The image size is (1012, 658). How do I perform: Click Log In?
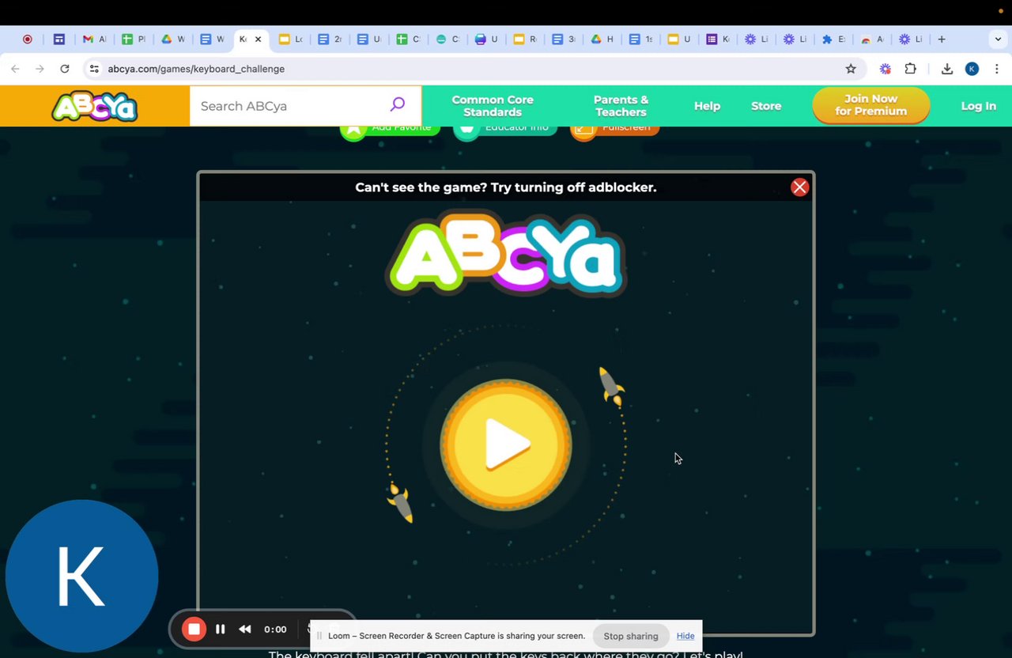click(978, 106)
